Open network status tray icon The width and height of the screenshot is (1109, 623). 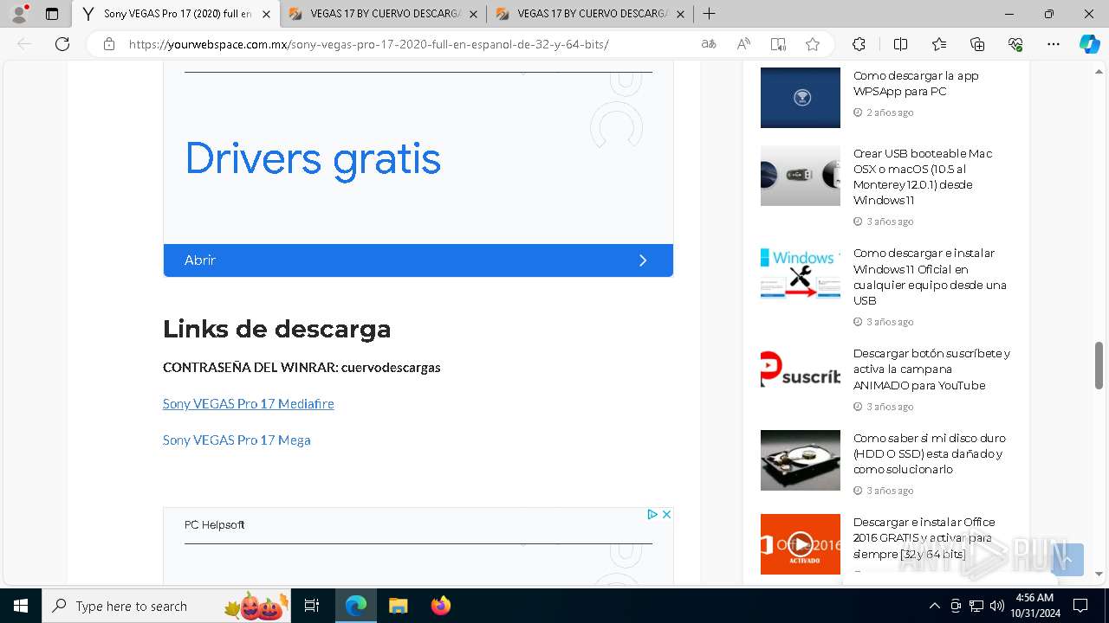tap(976, 606)
